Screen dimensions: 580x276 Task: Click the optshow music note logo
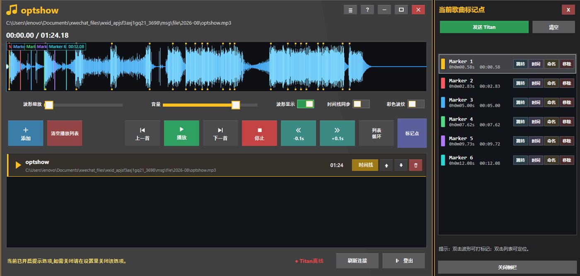point(12,10)
